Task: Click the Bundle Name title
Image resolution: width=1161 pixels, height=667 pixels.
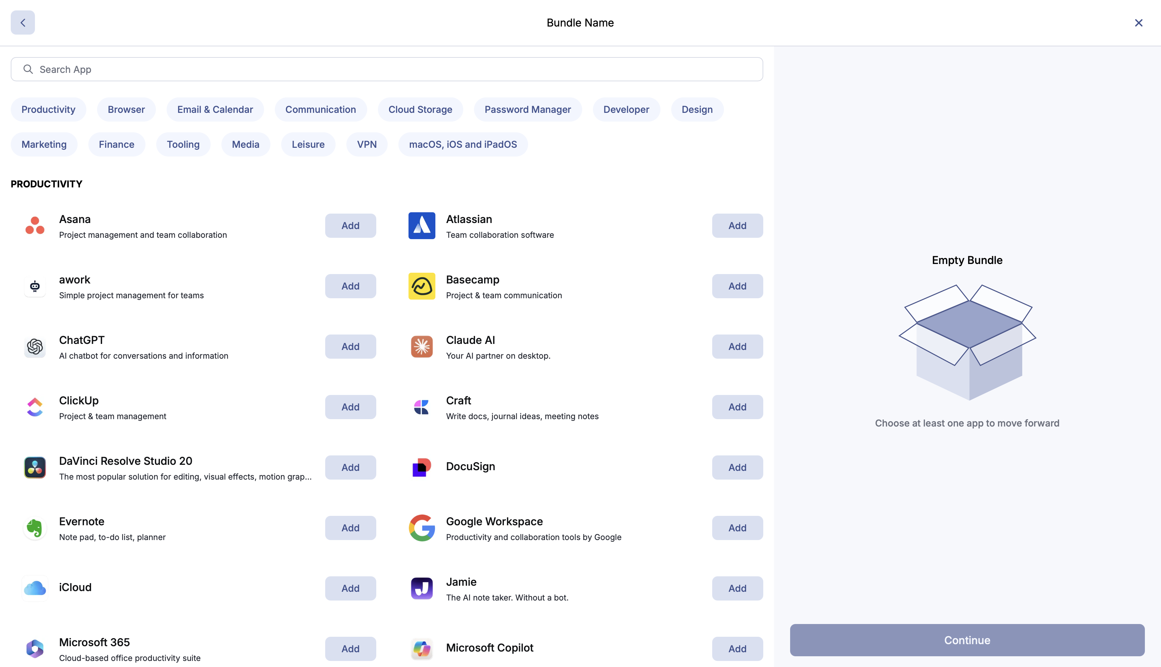Action: point(580,23)
